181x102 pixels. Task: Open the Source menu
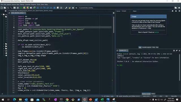(14, 5)
